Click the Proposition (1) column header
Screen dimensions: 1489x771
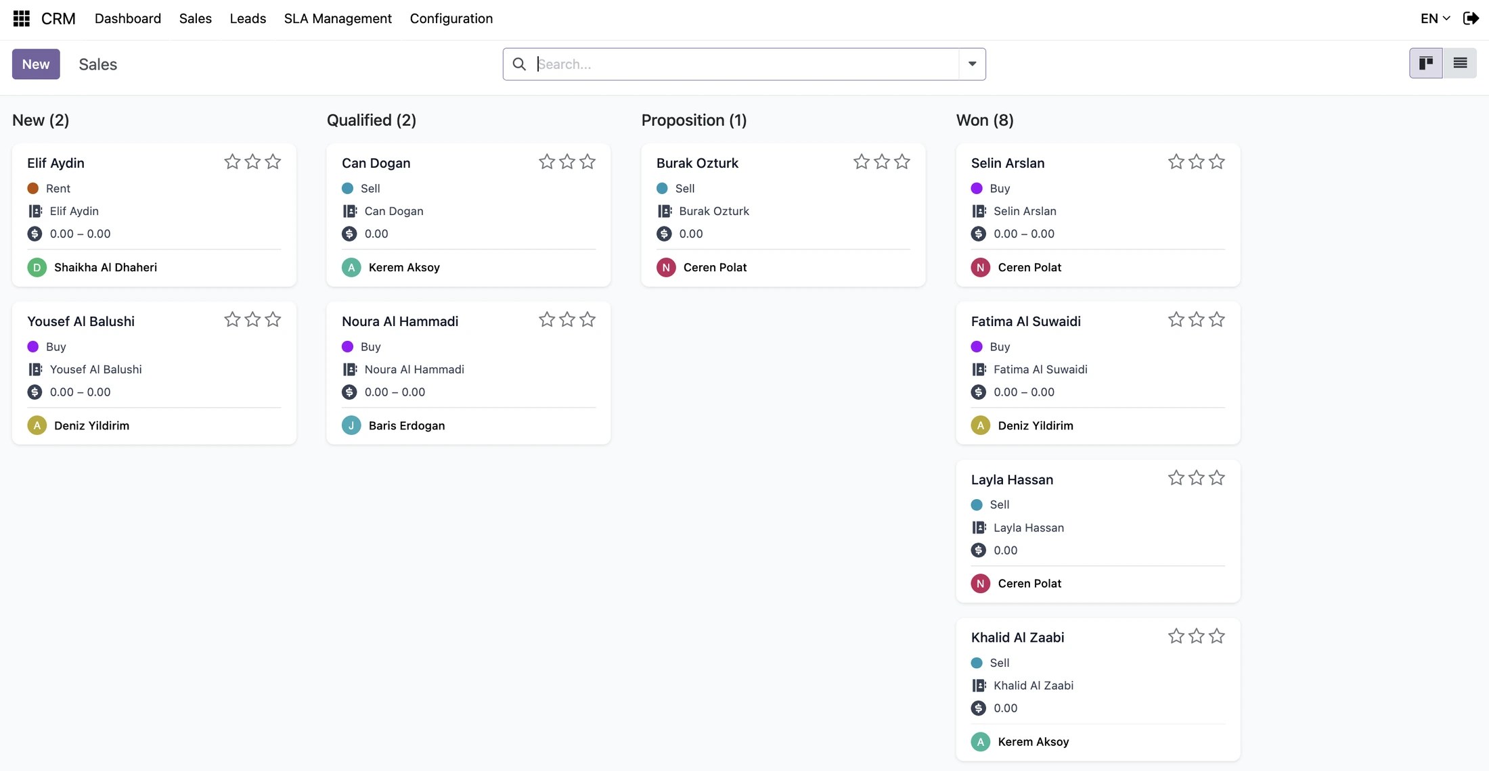point(694,120)
